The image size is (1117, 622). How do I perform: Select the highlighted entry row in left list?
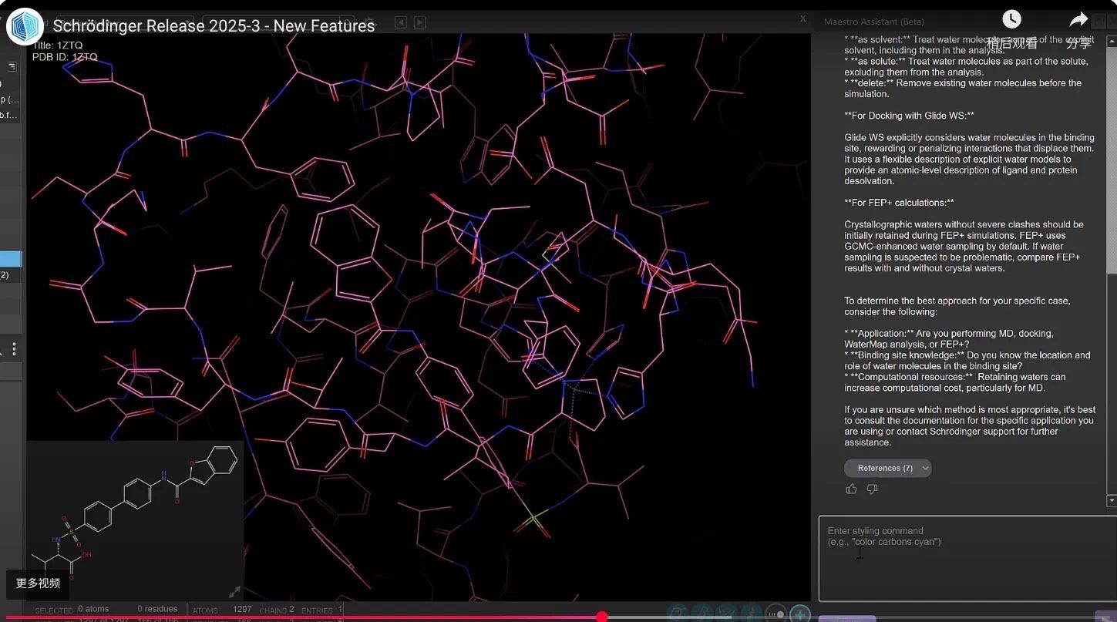point(11,259)
